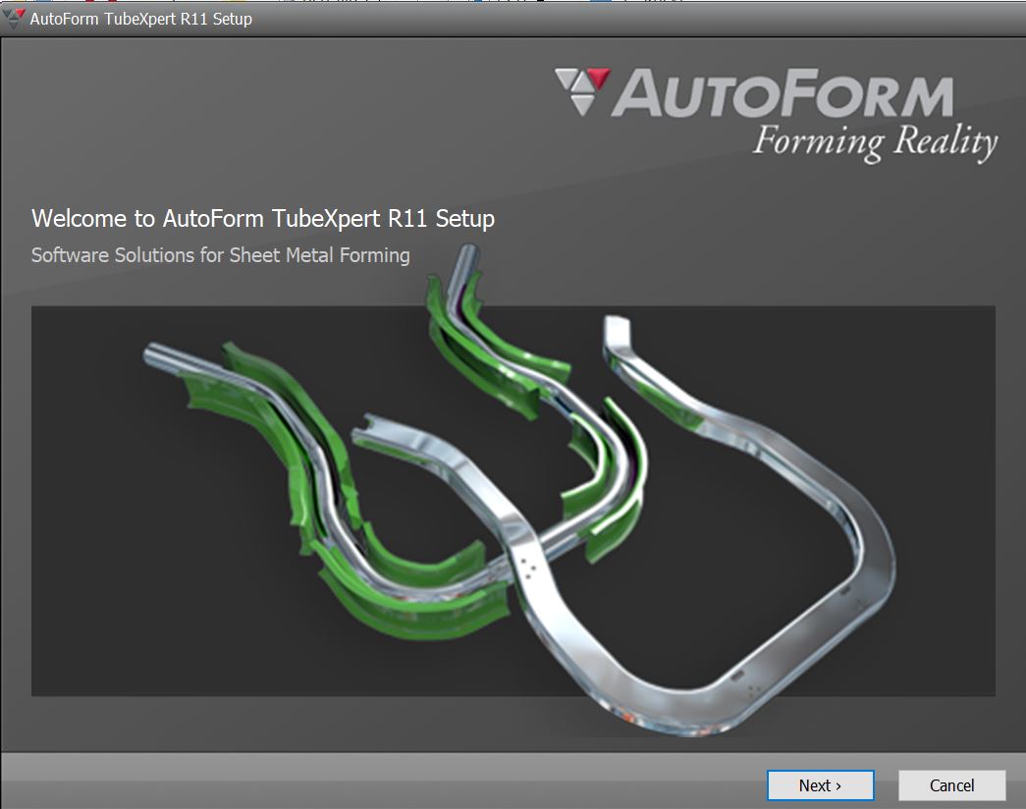Click the 'AutoForm TubeXpert R11 Setup' window title
The image size is (1026, 809).
pos(140,19)
